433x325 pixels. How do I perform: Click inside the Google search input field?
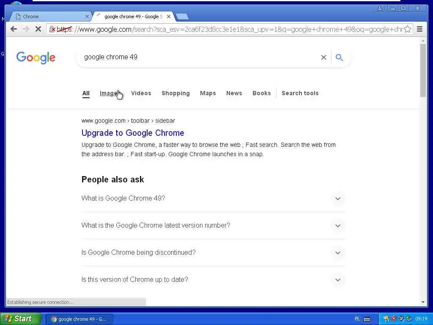point(199,57)
